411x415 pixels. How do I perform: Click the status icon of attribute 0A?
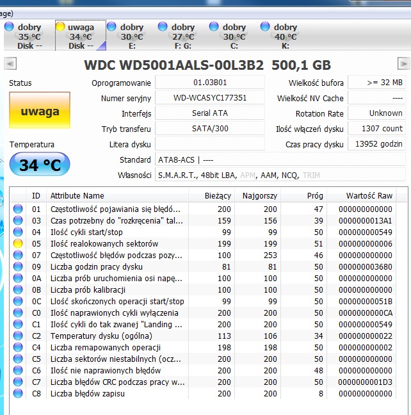coord(18,278)
